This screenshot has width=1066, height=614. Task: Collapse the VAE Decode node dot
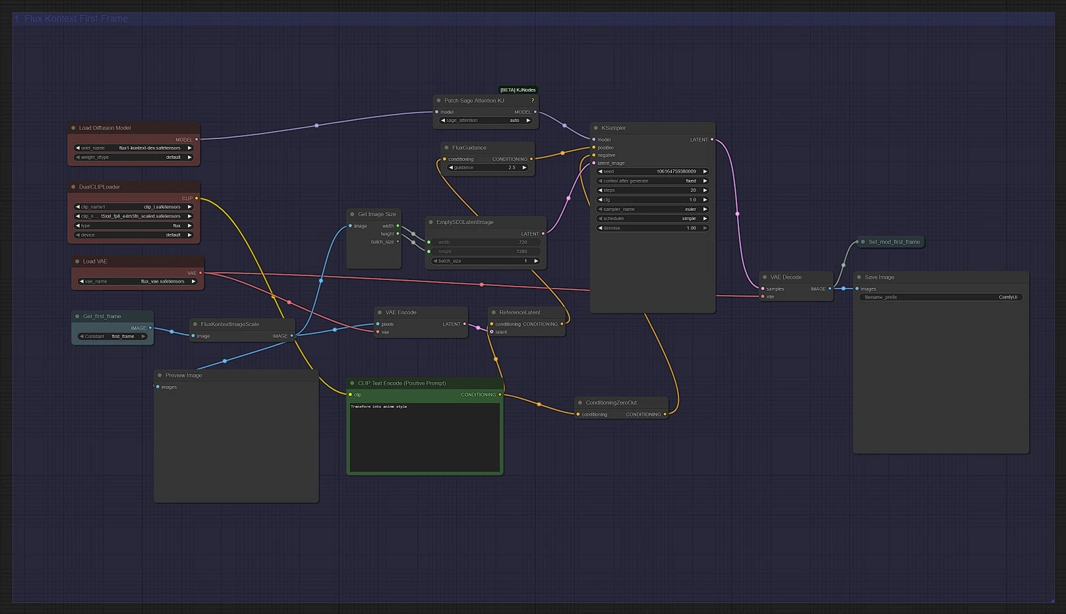click(765, 277)
